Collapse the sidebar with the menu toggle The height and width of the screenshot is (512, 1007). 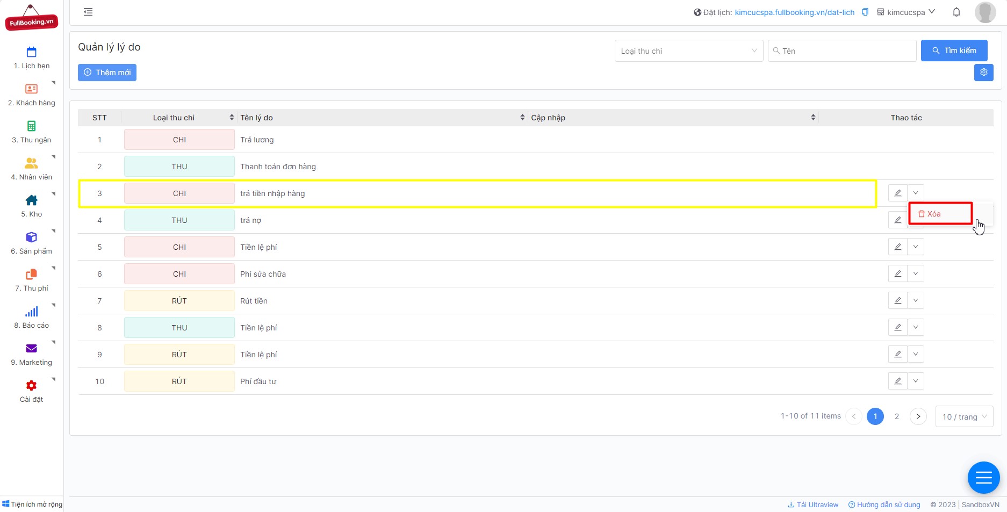(88, 12)
